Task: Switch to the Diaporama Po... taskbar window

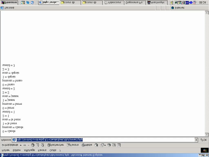Action: (x=135, y=3)
